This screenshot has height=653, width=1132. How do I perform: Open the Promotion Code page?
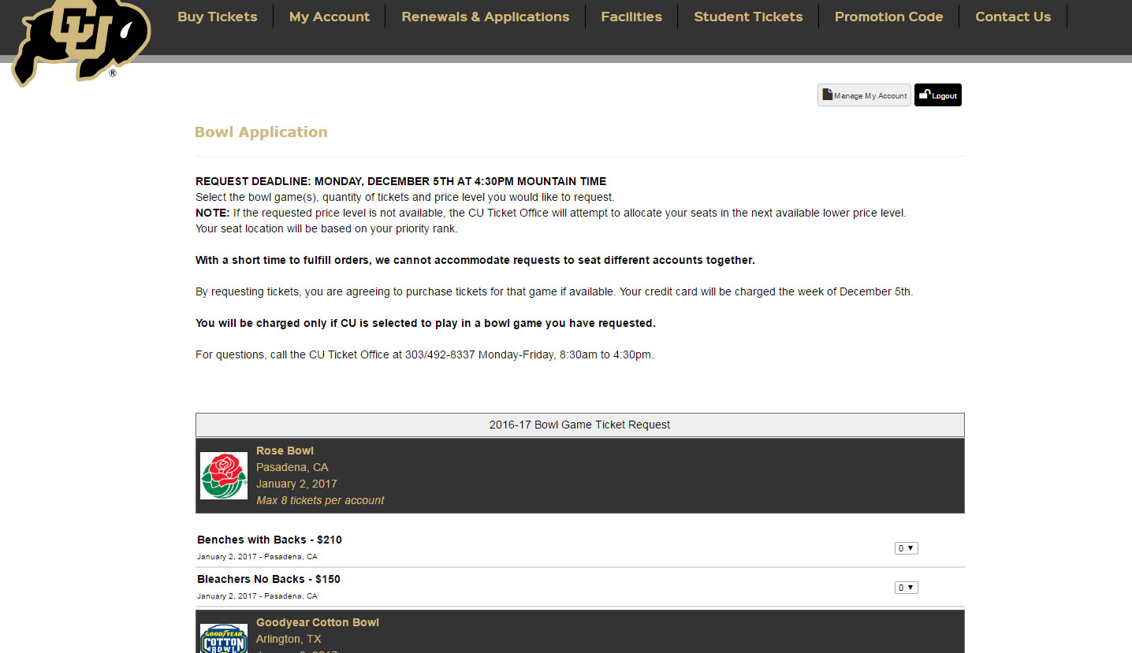[888, 17]
